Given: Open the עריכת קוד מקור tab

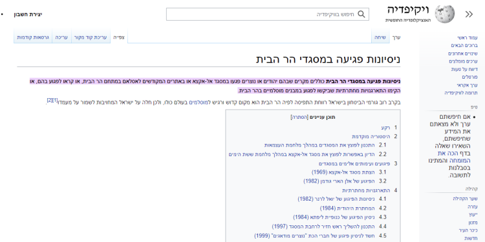Looking at the screenshot, I should pos(91,37).
